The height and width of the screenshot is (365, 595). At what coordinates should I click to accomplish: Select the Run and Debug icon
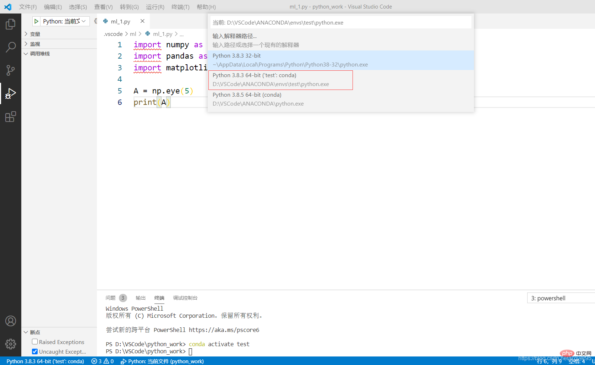tap(11, 93)
